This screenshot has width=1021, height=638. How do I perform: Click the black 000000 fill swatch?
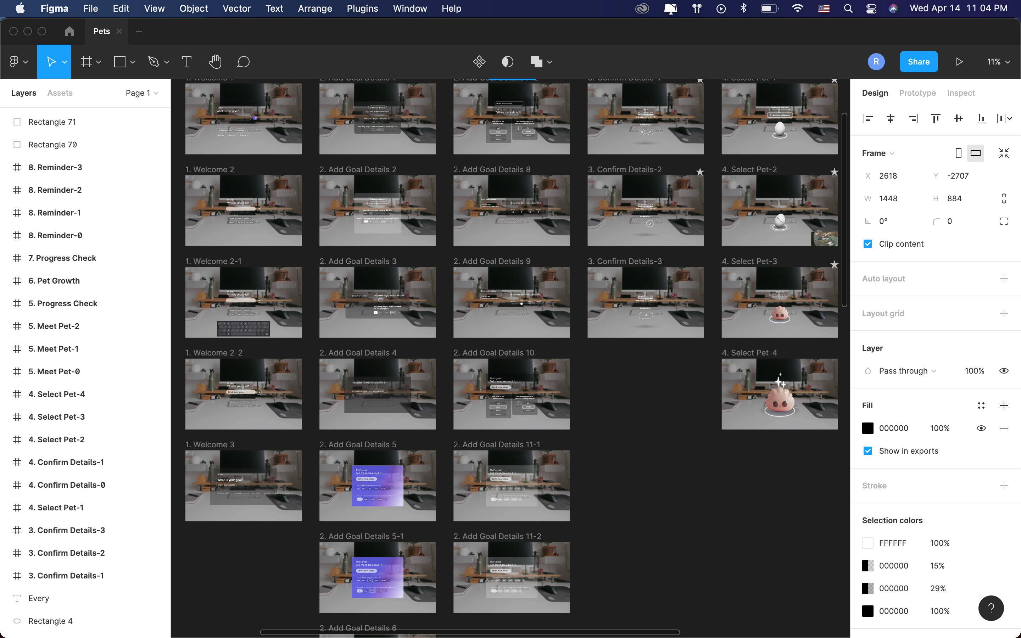click(x=868, y=428)
